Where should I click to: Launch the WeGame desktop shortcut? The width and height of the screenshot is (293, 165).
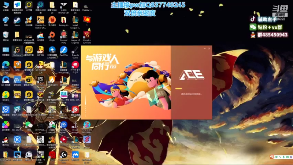tap(17, 51)
